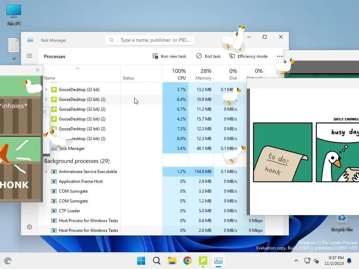Image resolution: width=359 pixels, height=269 pixels.
Task: Click the widgets icon at taskbar left
Action: tap(8, 261)
